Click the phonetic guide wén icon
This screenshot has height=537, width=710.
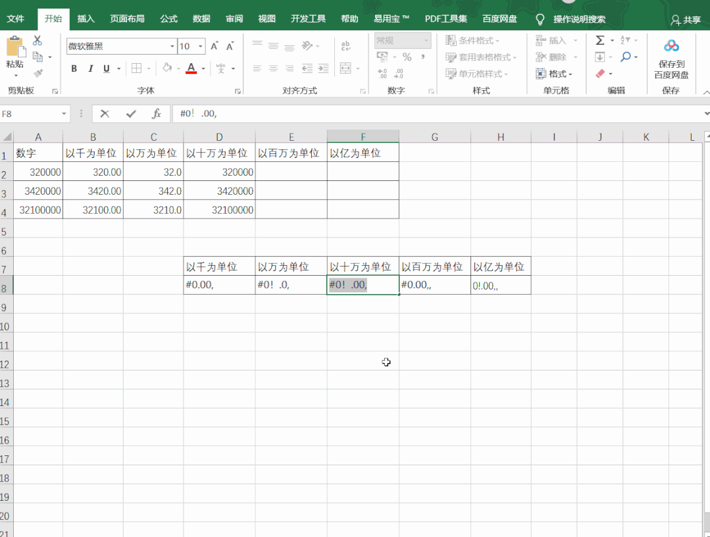click(221, 68)
